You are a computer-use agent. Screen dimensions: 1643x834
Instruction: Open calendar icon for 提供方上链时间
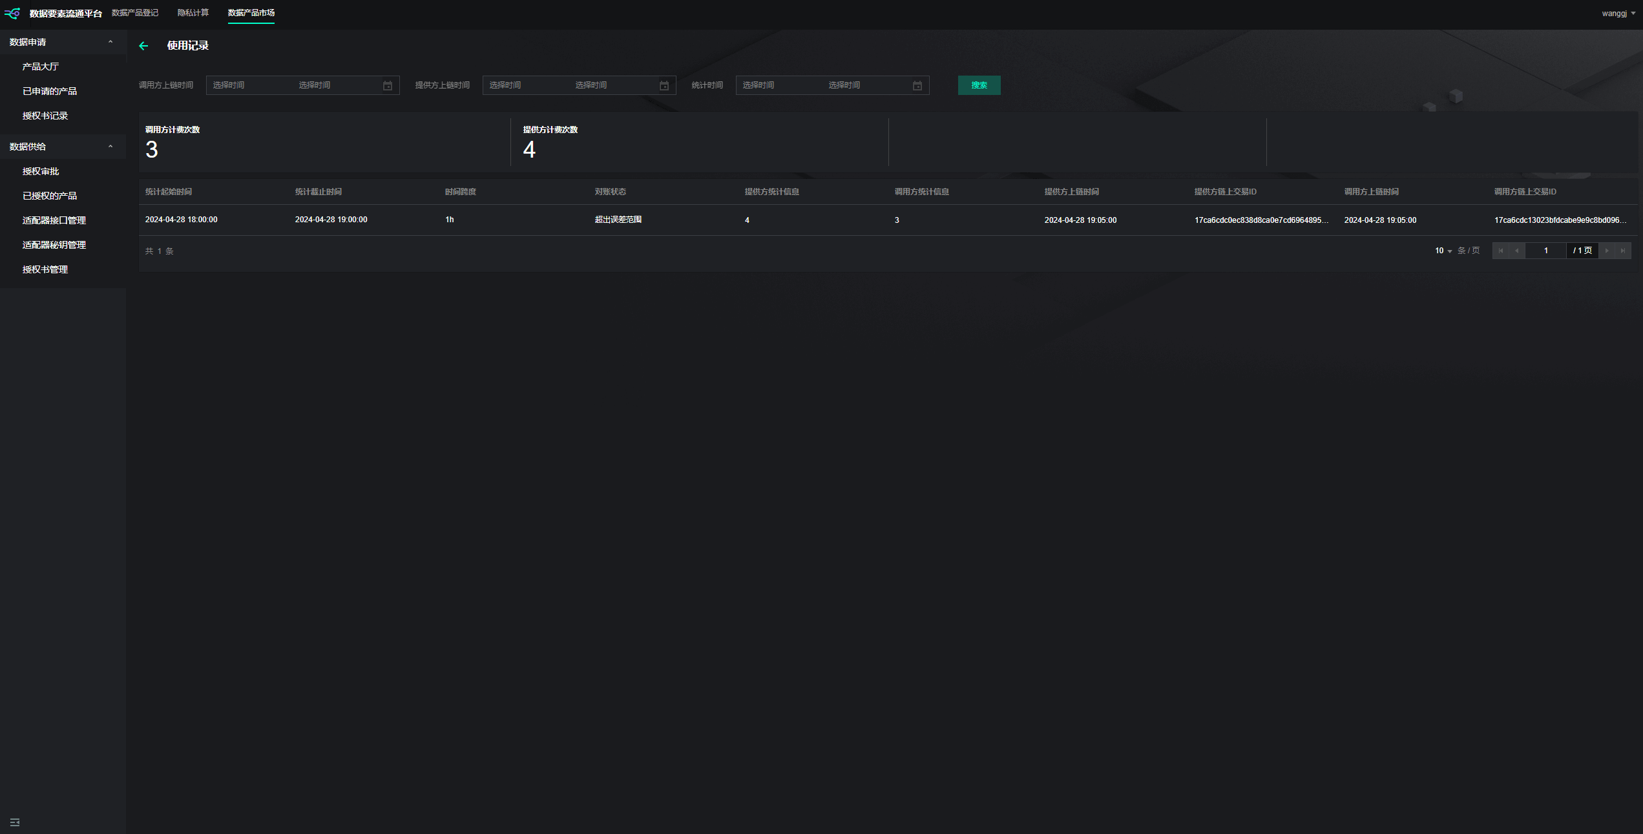tap(664, 86)
